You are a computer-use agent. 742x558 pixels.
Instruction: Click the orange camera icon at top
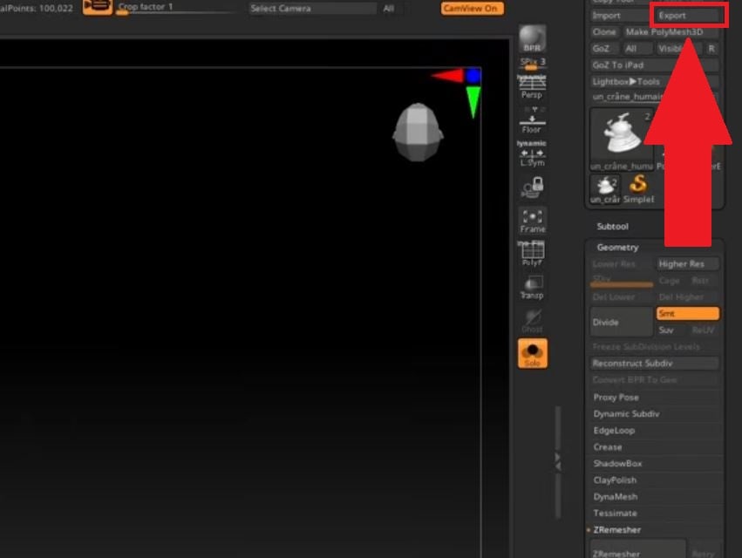click(98, 7)
